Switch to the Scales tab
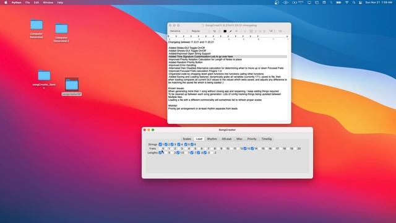 (187, 139)
